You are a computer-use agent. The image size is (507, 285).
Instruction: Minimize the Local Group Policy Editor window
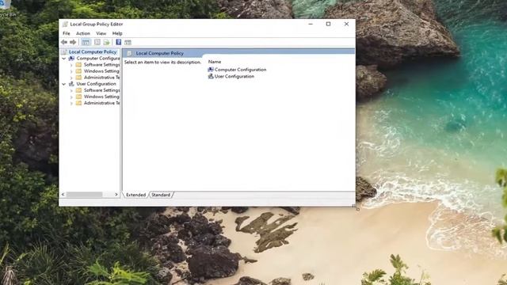click(311, 24)
